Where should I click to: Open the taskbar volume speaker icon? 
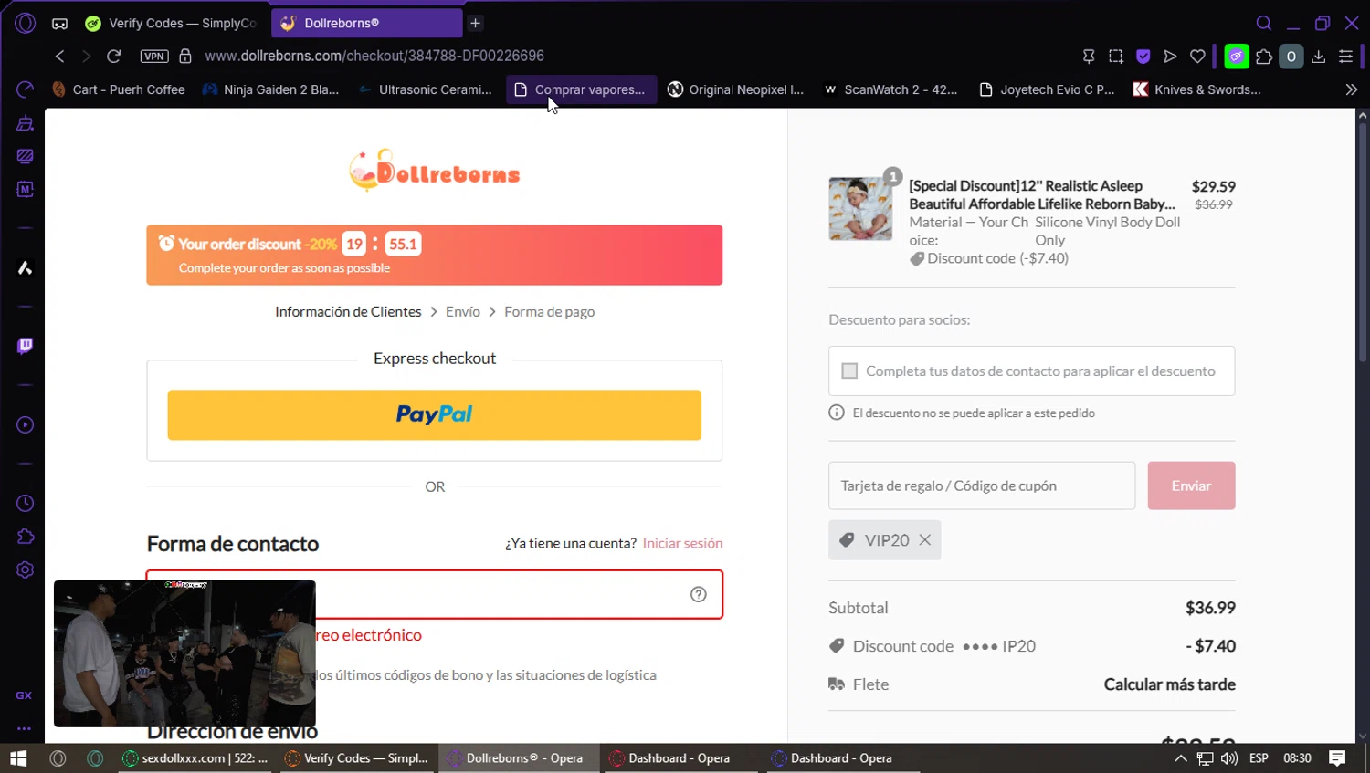pos(1229,758)
